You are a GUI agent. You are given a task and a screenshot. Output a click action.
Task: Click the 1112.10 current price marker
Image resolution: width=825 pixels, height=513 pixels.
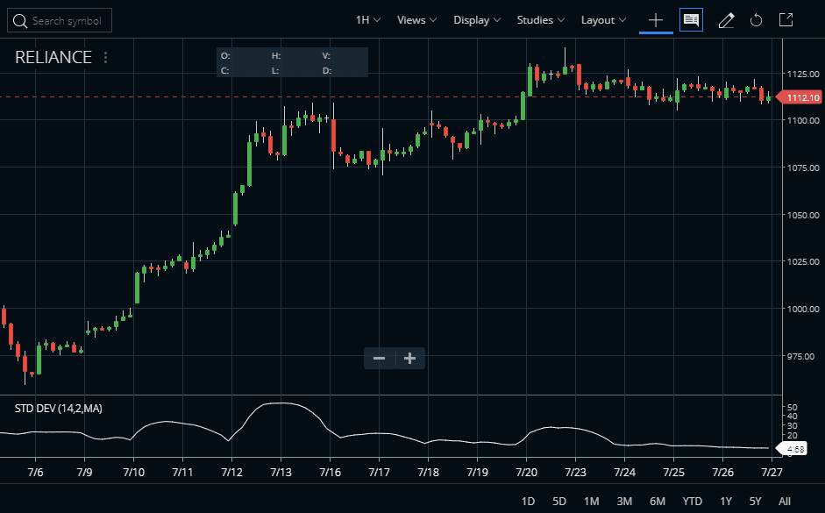(x=800, y=97)
